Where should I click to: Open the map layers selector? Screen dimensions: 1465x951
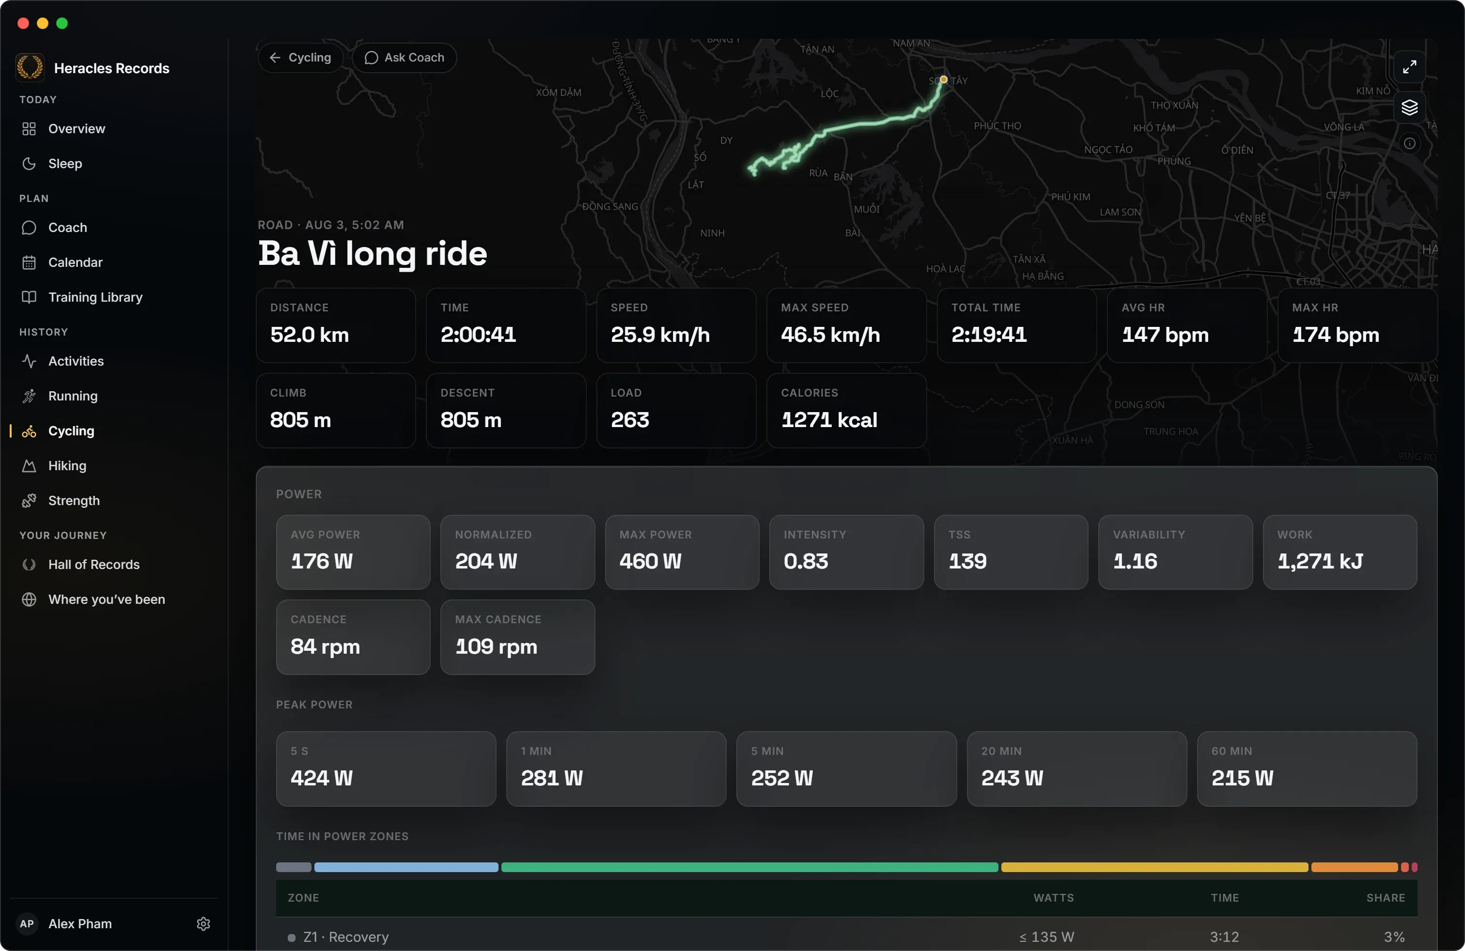click(x=1410, y=107)
